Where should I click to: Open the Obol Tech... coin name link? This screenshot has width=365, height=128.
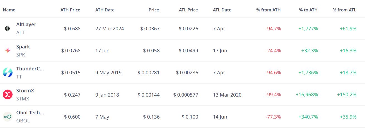(30, 113)
